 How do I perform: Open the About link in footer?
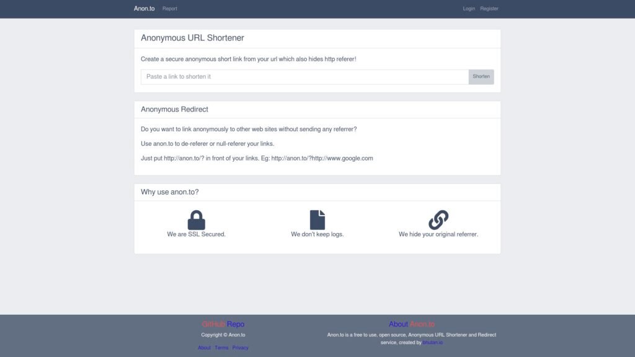[204, 348]
